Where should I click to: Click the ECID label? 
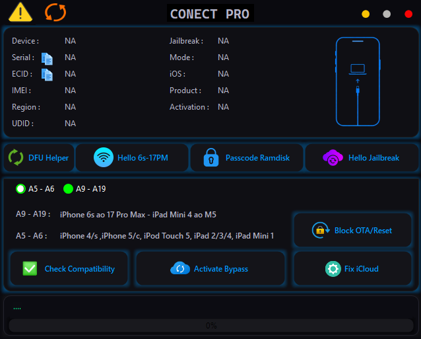click(x=22, y=74)
